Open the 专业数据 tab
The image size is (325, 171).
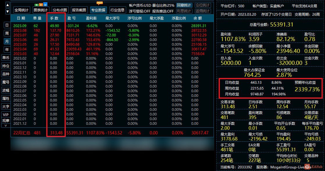[x=98, y=10]
